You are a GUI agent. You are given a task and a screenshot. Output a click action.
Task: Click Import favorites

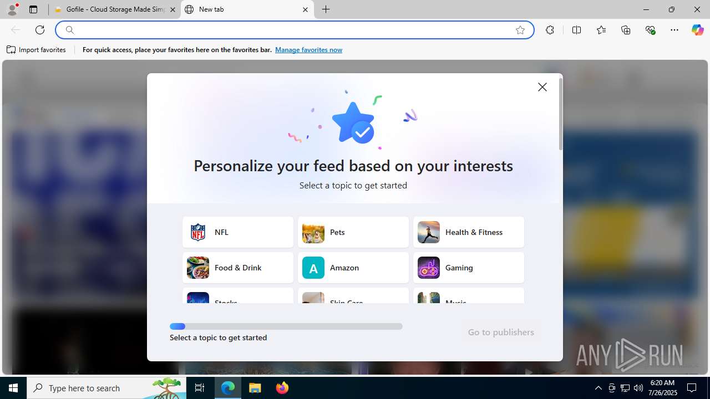(37, 50)
